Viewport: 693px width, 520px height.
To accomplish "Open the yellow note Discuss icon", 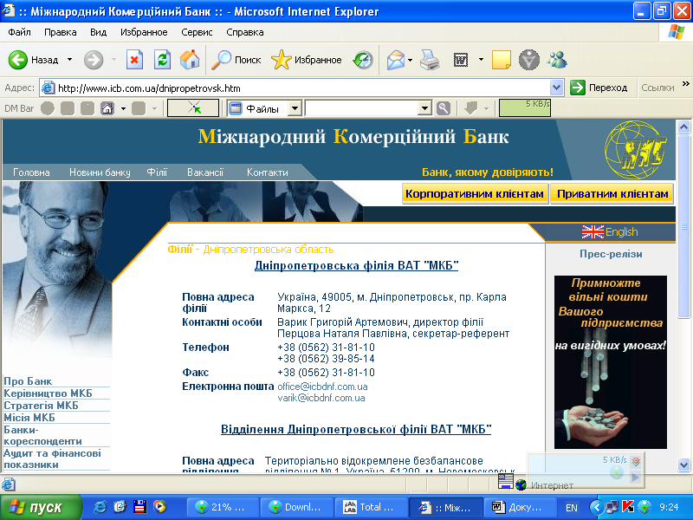I will (502, 60).
